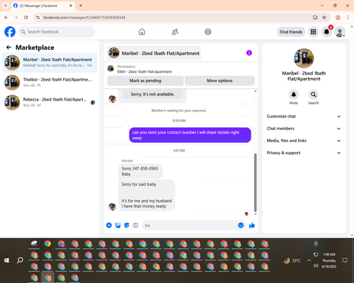Open the emoji picker smiley icon

point(241,225)
